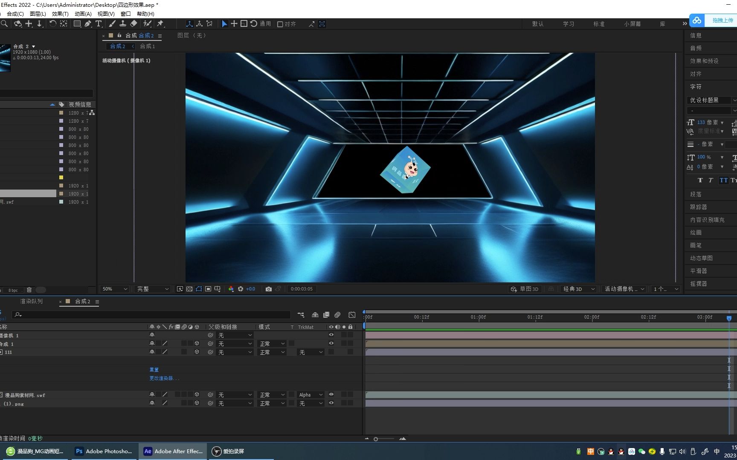Select the Pen tool in toolbar
Viewport: 737px width, 460px height.
(x=87, y=24)
